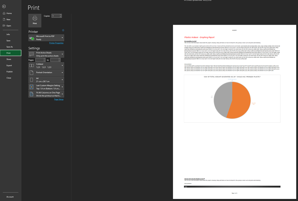
Task: Open the Page Setup link
Action: coord(59,99)
